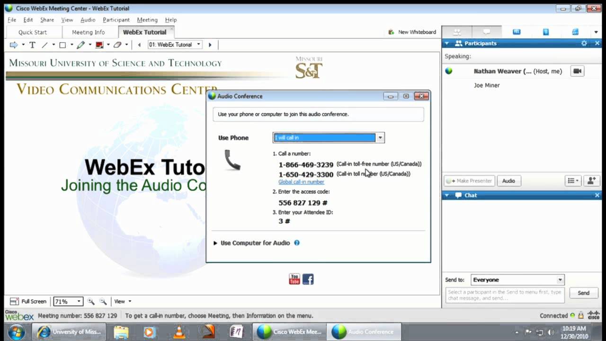This screenshot has width=606, height=341.
Task: Open the Meeting menu
Action: (147, 20)
